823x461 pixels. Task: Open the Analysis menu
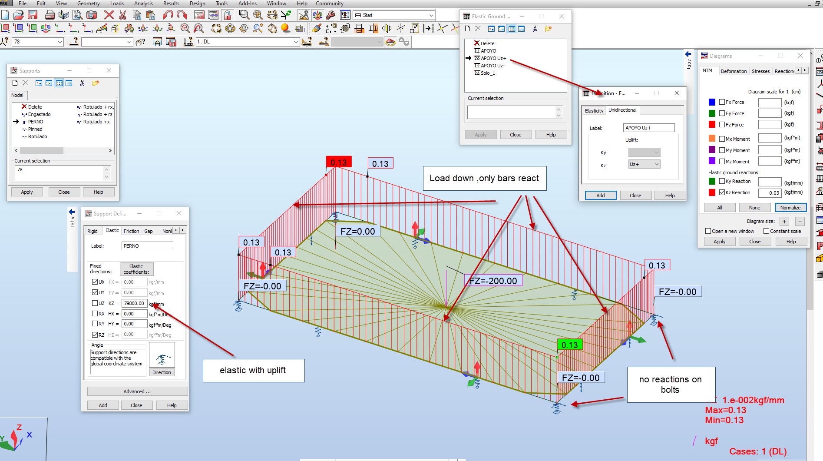[143, 3]
